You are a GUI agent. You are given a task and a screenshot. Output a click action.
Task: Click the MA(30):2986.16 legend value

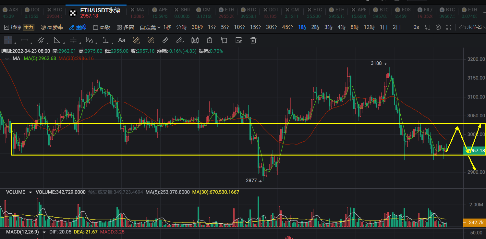(76, 58)
